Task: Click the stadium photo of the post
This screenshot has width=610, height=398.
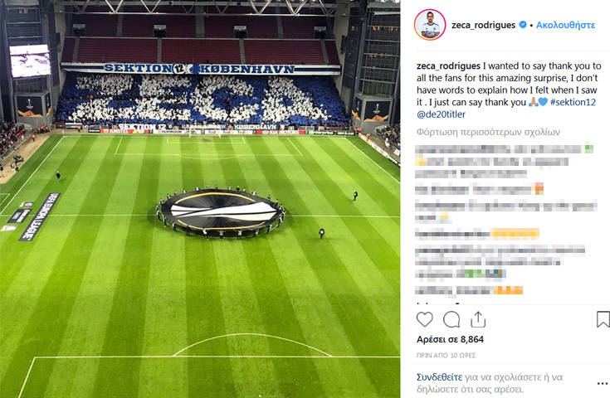Action: [x=200, y=199]
